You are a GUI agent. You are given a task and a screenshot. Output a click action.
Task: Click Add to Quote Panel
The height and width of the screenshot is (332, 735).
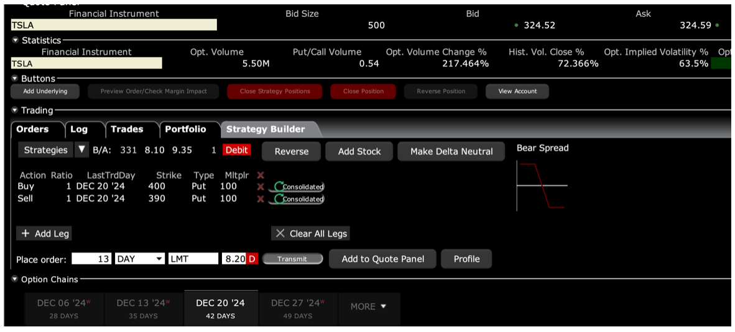tap(382, 259)
